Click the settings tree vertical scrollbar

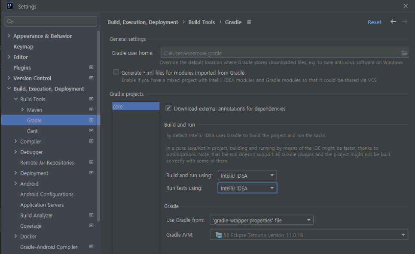(x=98, y=126)
